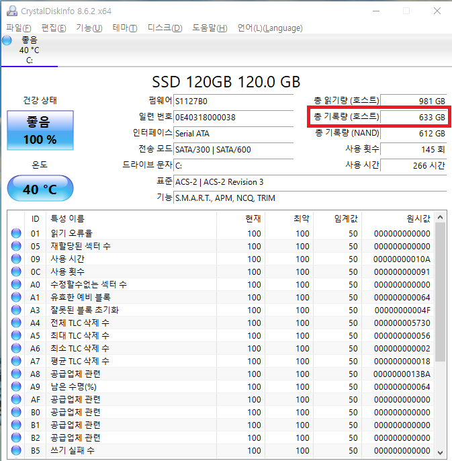Click raw value 0000000010A in 사용 시간 row

coord(402,259)
